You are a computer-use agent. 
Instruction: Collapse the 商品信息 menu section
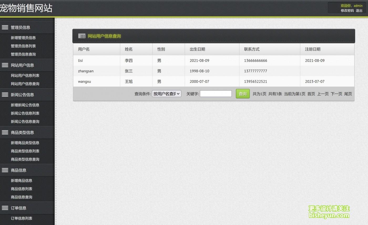coord(27,170)
